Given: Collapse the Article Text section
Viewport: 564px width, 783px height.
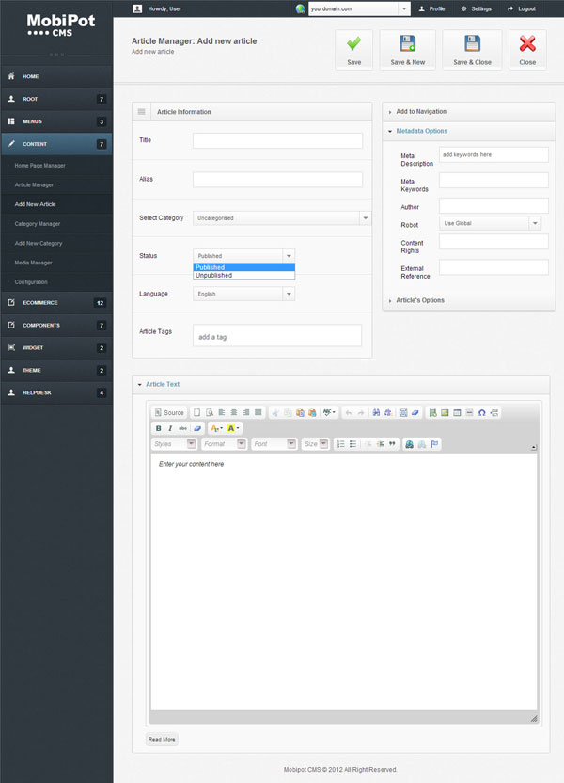Looking at the screenshot, I should (x=340, y=384).
